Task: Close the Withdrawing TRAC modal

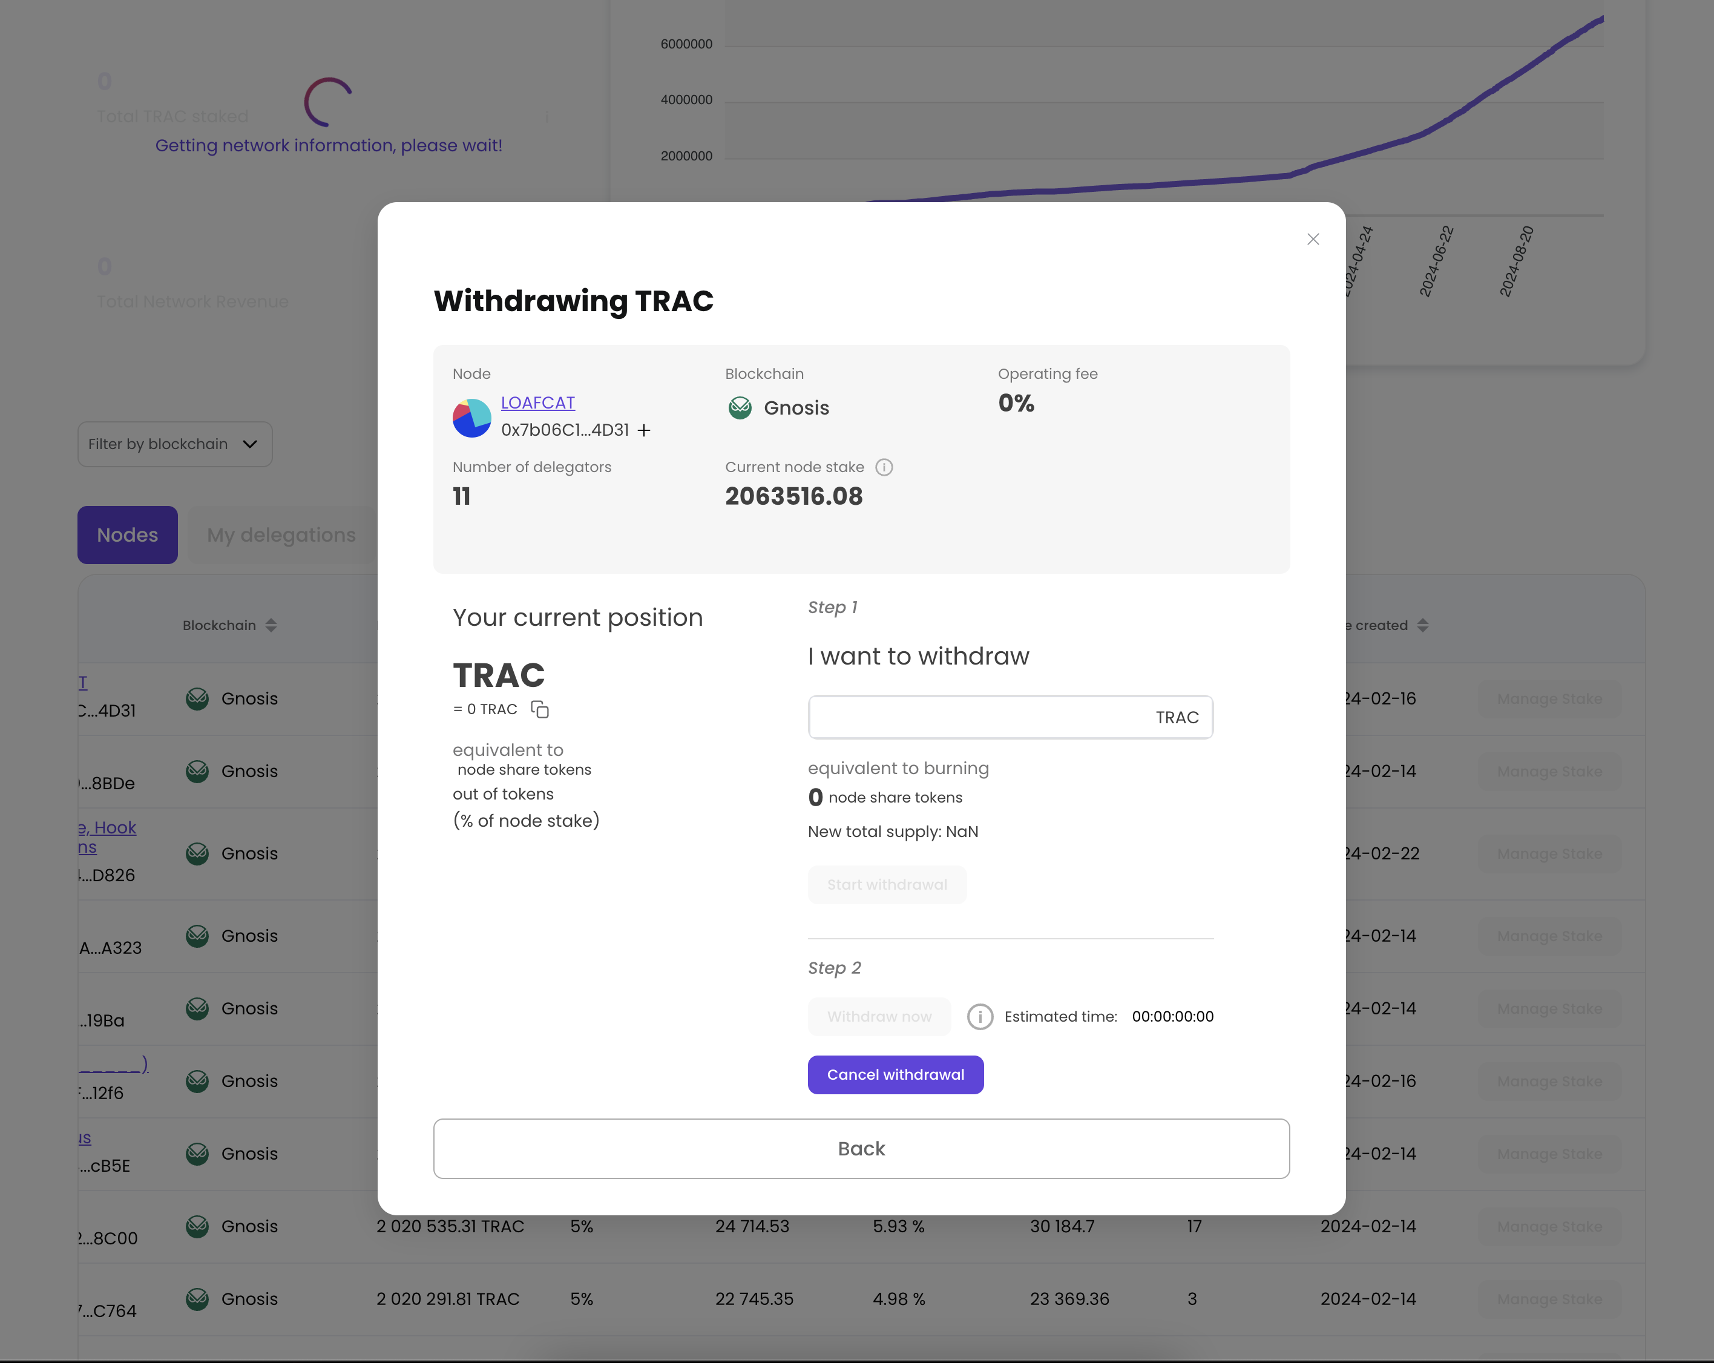Action: point(1312,238)
